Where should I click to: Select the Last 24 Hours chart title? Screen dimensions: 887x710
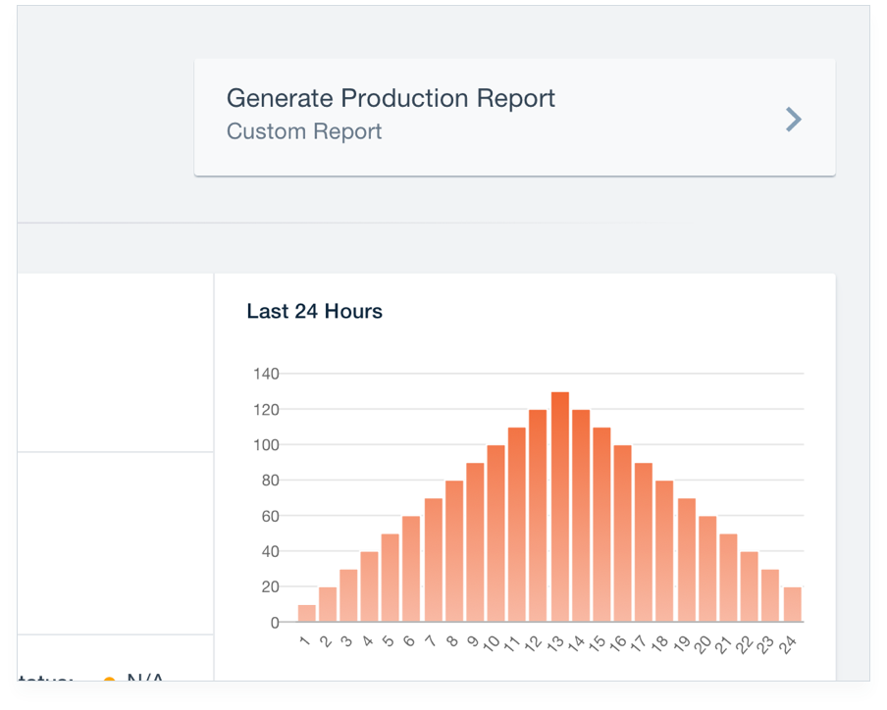pos(314,312)
